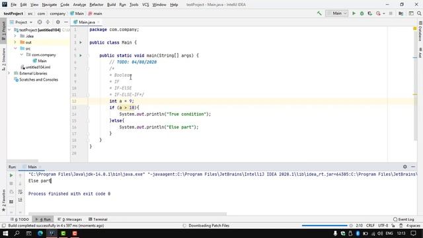Open Favorites side tool window
Viewport: 423px width, 238px height.
pos(3,200)
